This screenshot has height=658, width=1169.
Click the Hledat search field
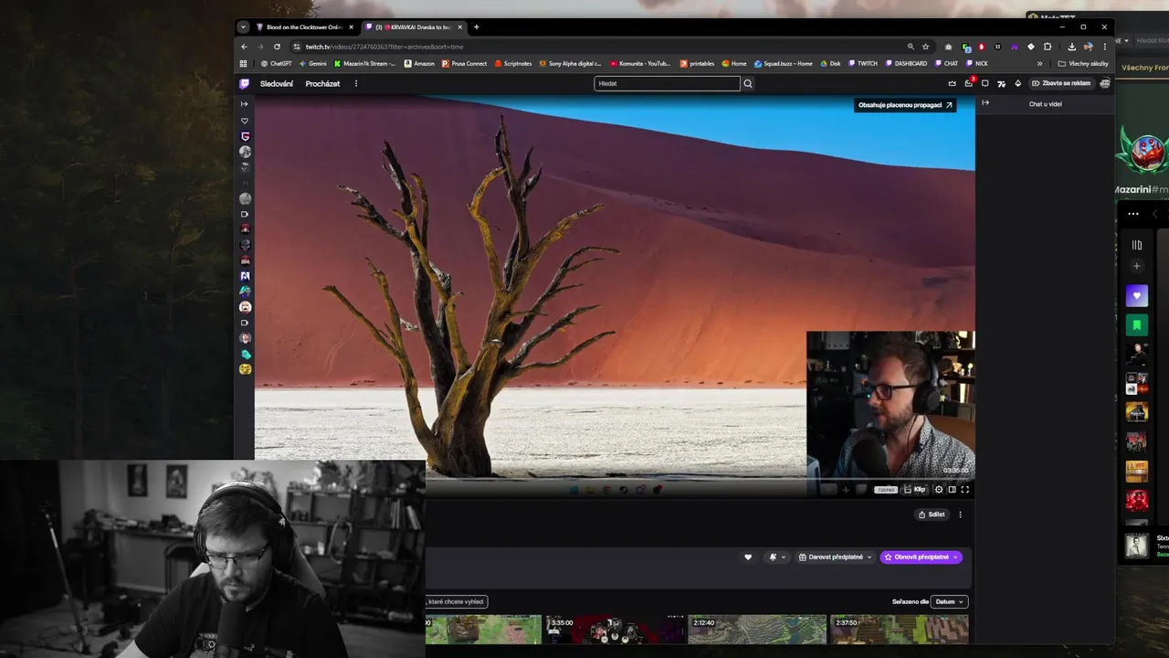tap(667, 83)
